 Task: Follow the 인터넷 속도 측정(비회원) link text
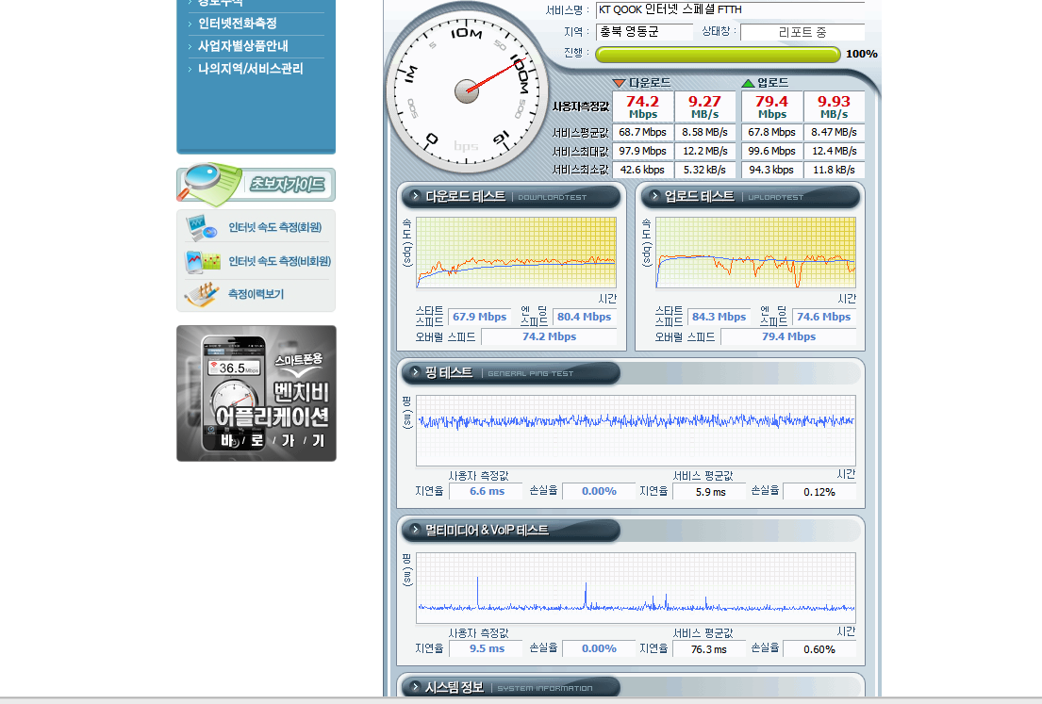(x=280, y=261)
